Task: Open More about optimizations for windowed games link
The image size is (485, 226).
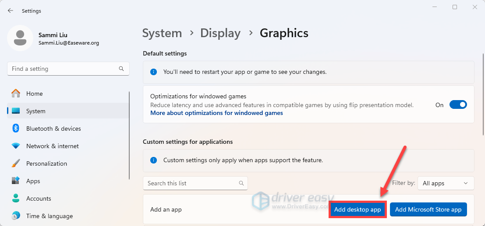Action: coord(216,113)
